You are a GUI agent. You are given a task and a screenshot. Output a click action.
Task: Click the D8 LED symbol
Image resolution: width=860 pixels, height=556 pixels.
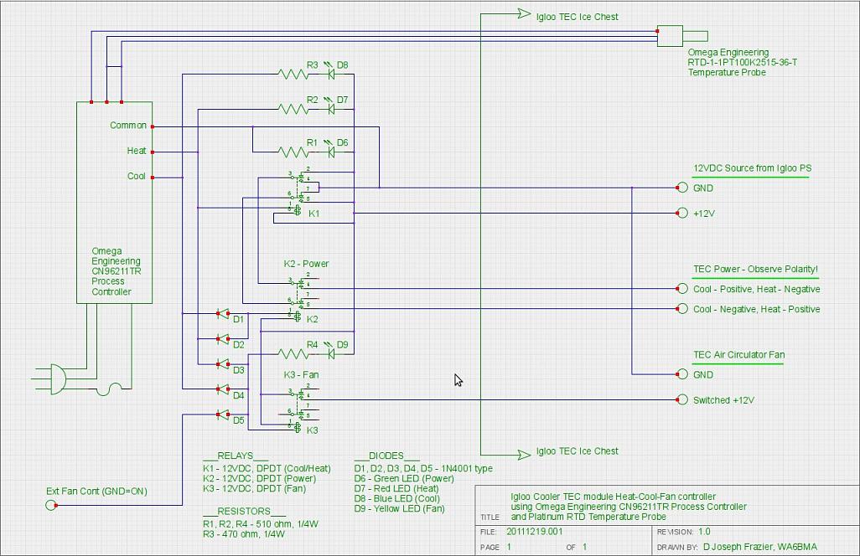click(x=332, y=75)
